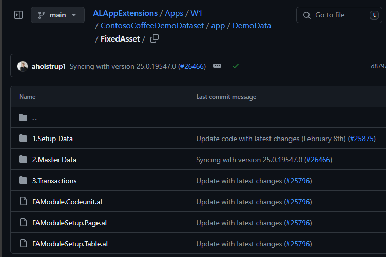Open pull request #26466 in the latest commit bar
Image resolution: width=386 pixels, height=257 pixels.
(192, 66)
